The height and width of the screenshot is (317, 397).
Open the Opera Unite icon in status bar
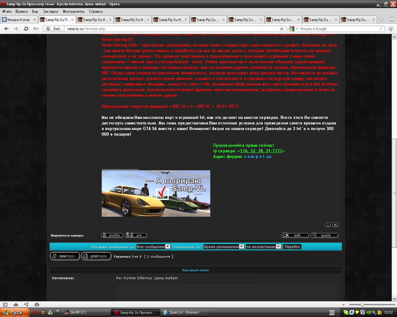coord(26,305)
